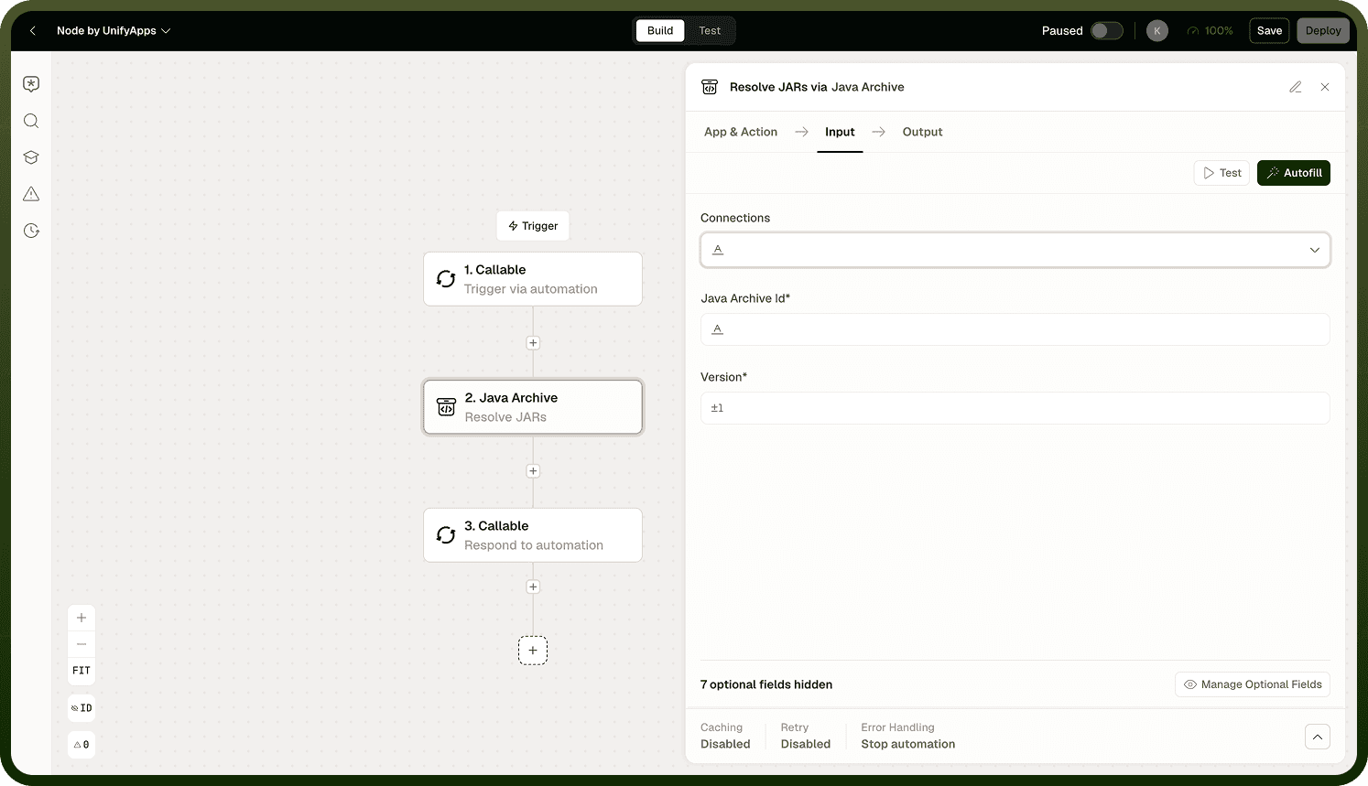The width and height of the screenshot is (1368, 786).
Task: Open the history clock icon in sidebar
Action: tap(31, 231)
